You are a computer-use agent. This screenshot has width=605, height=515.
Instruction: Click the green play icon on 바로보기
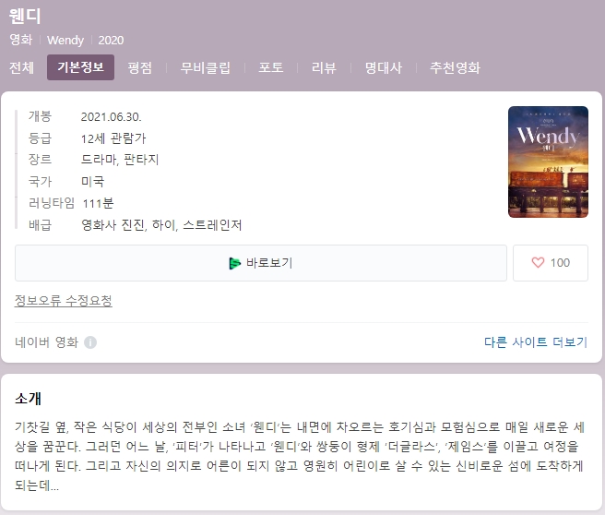[x=235, y=263]
